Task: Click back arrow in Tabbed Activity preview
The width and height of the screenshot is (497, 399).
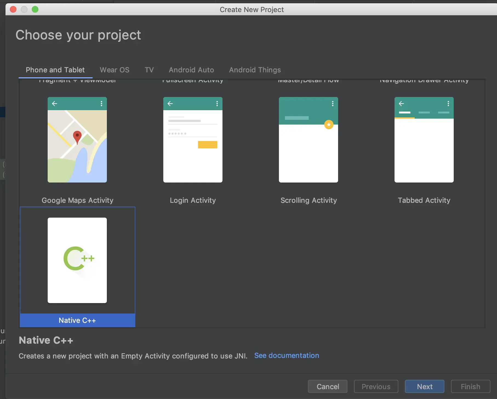Action: 401,104
